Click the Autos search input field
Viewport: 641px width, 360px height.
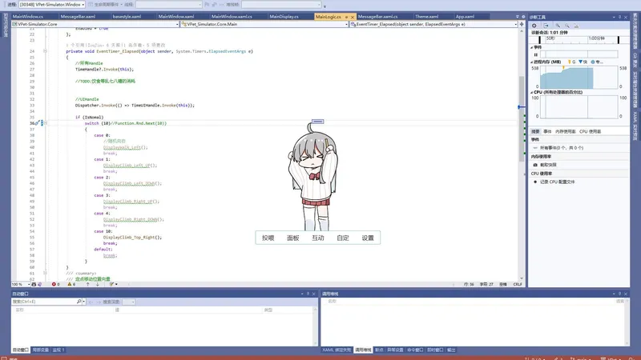tap(44, 302)
